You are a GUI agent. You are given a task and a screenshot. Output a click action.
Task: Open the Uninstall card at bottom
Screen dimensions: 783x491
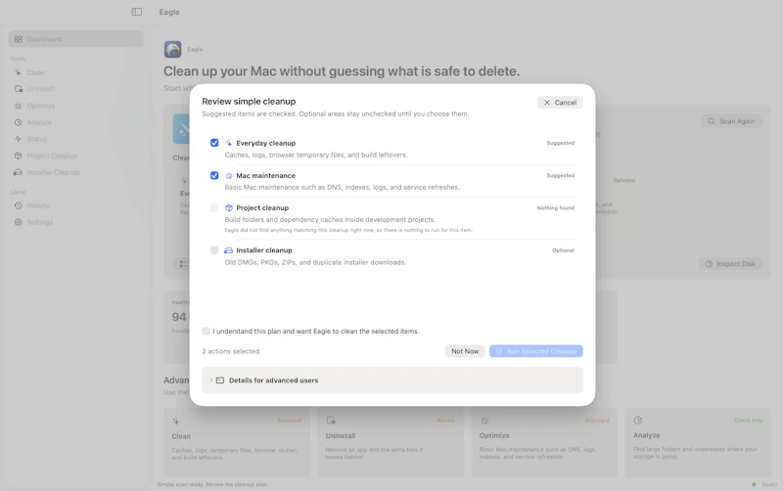pyautogui.click(x=391, y=442)
